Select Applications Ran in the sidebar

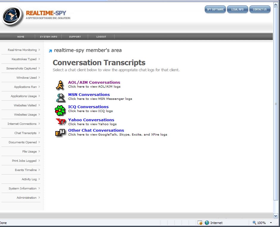pyautogui.click(x=25, y=87)
